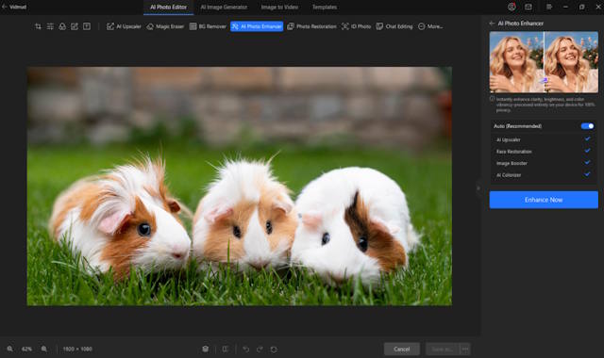
Task: Uncheck the AI Colorizer option
Action: 587,174
